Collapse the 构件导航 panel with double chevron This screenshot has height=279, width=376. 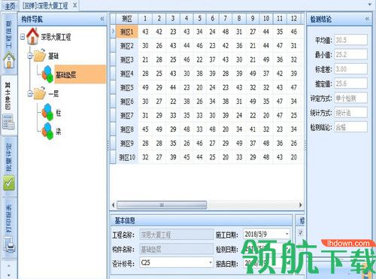pos(102,19)
